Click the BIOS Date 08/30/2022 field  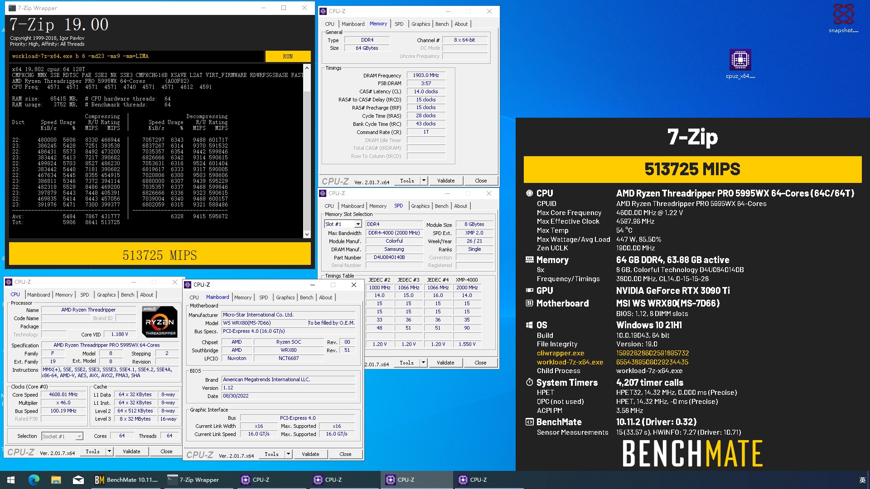[289, 396]
